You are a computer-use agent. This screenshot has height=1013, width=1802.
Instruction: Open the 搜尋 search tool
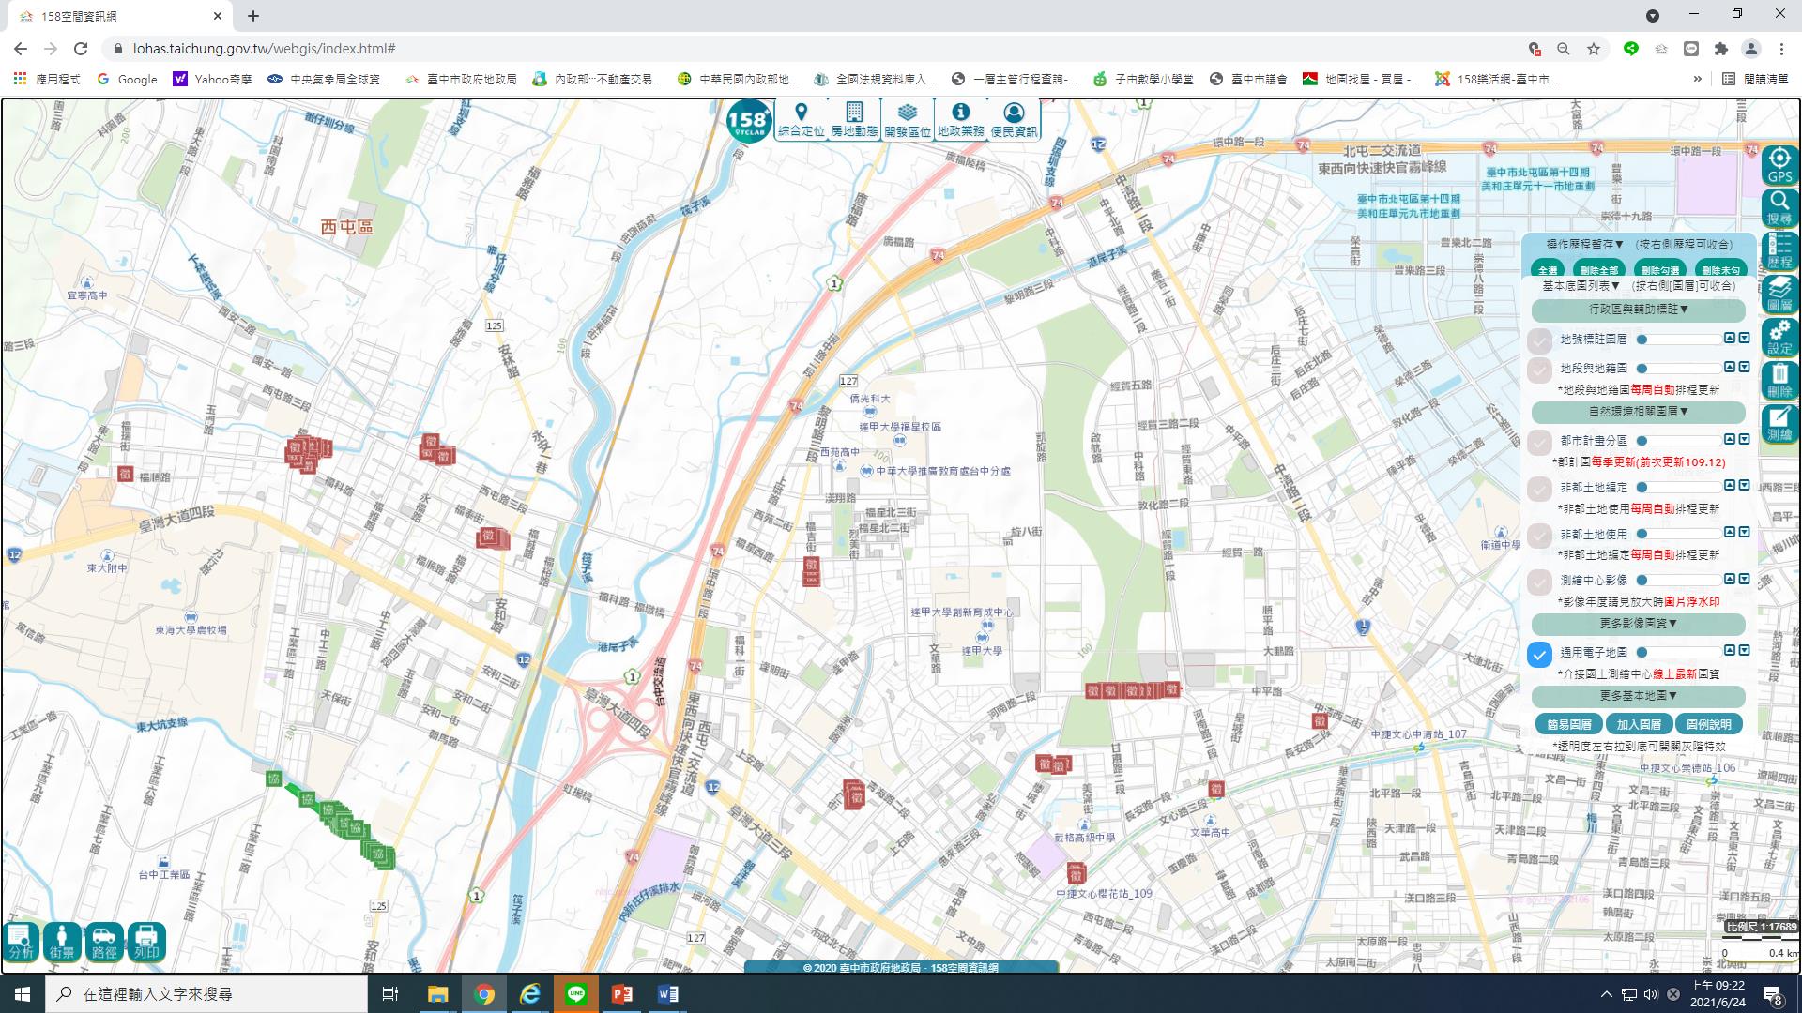tap(1779, 206)
